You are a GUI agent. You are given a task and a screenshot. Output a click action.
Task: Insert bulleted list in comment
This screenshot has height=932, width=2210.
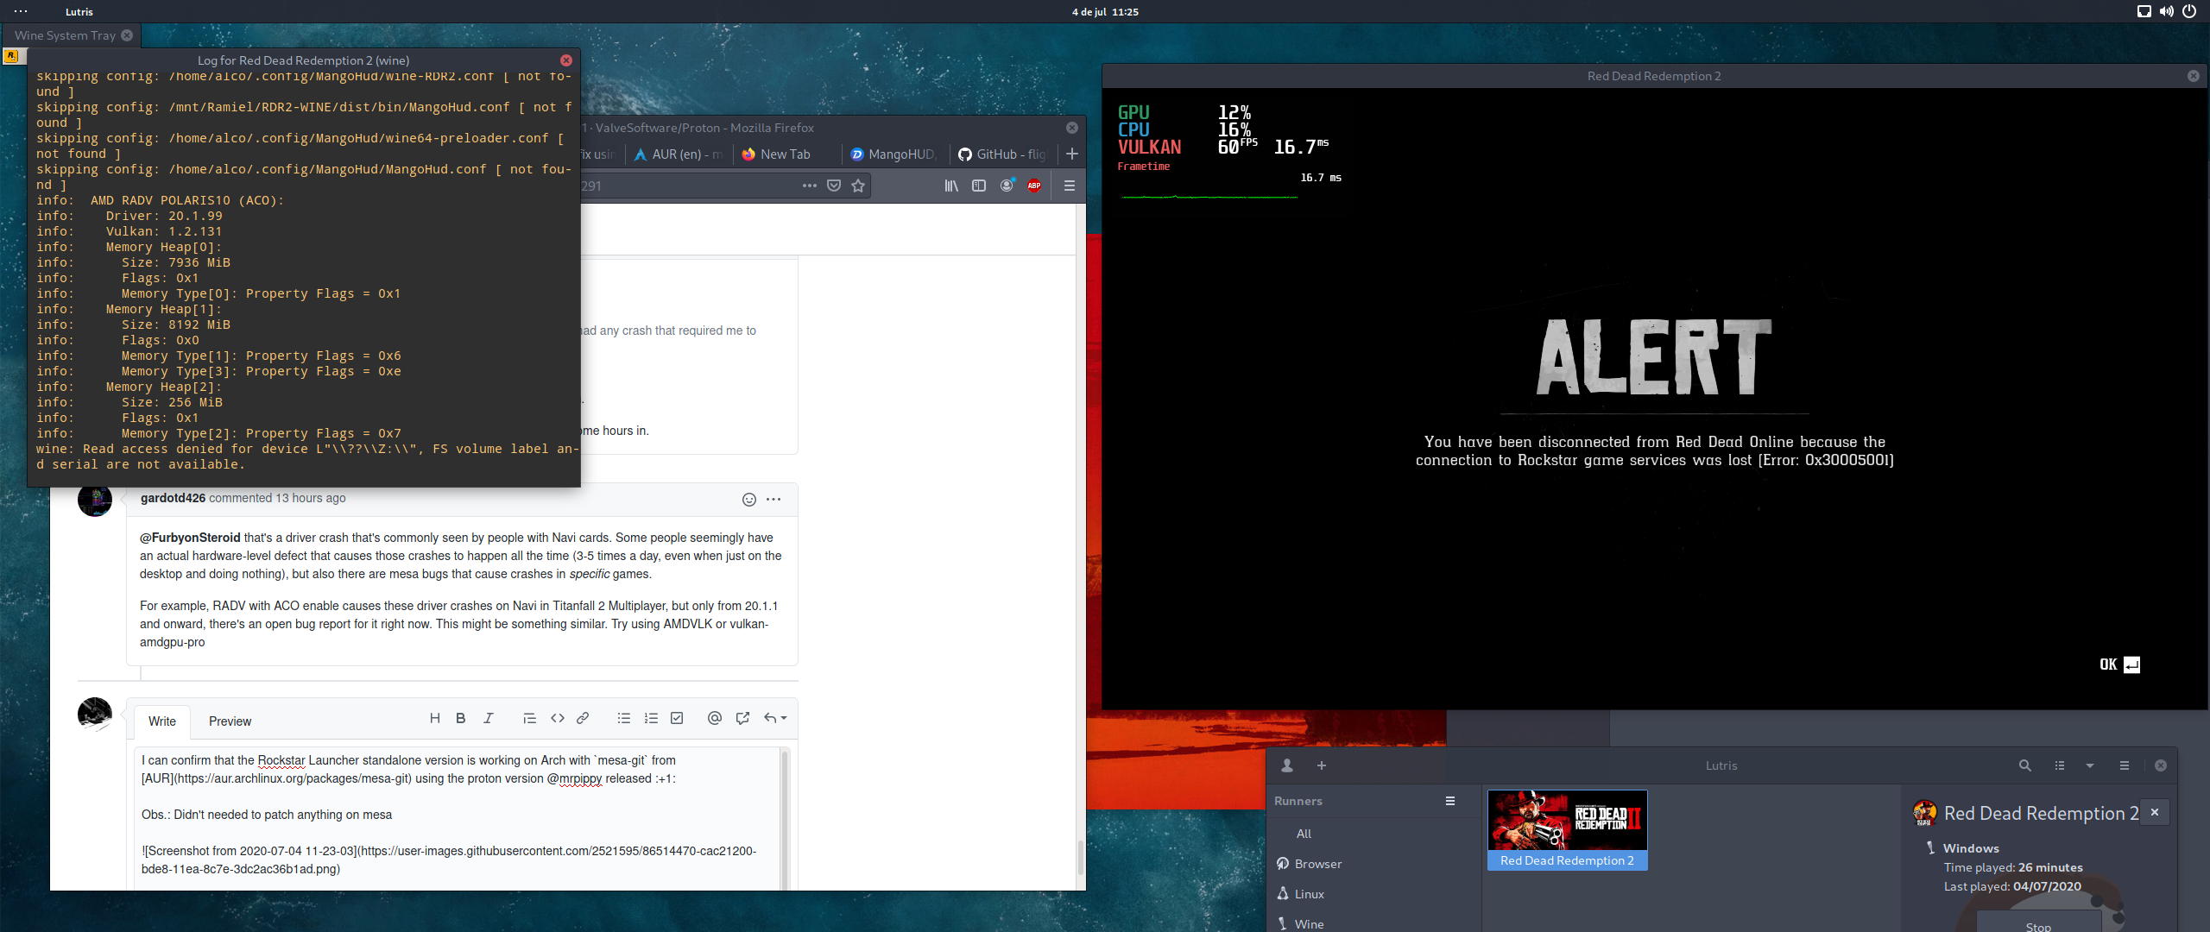[624, 718]
